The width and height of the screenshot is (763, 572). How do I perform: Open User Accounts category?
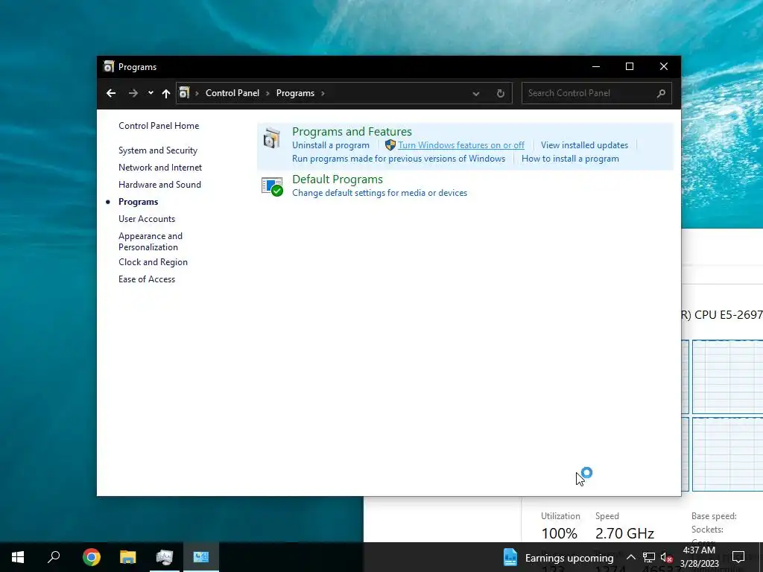(147, 219)
